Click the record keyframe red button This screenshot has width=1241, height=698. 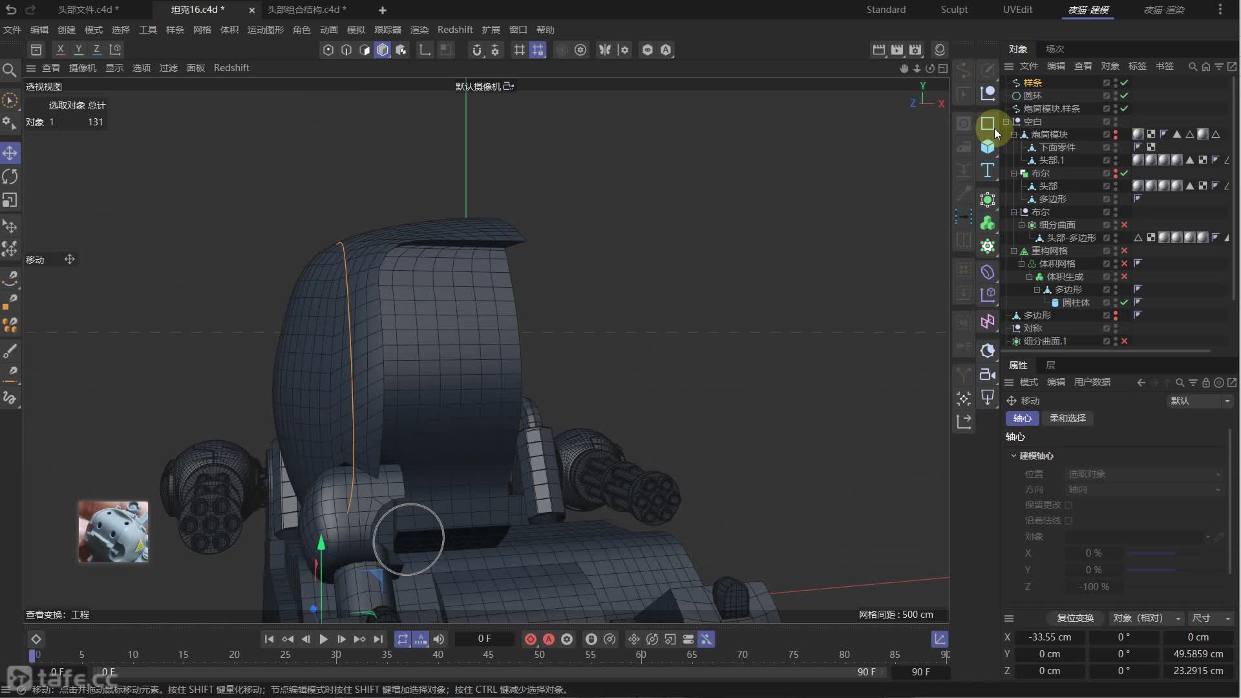[x=531, y=639]
